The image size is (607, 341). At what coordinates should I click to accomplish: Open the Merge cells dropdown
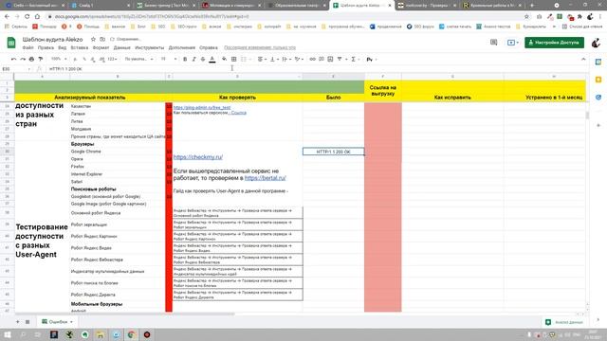click(246, 59)
